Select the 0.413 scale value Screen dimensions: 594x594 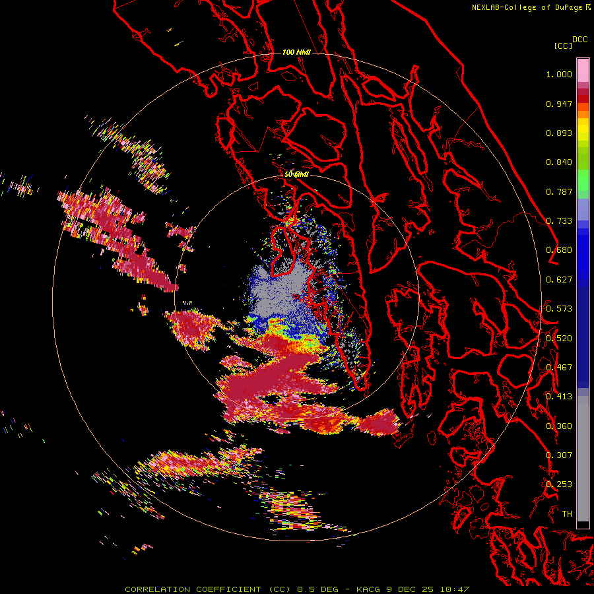click(x=559, y=397)
